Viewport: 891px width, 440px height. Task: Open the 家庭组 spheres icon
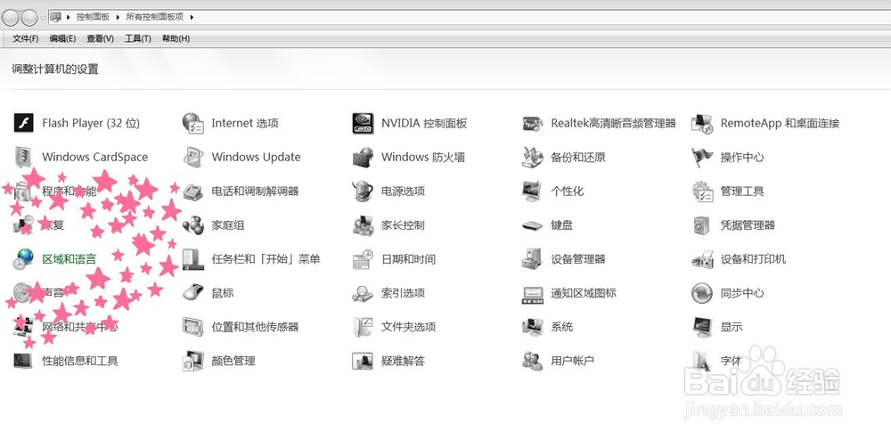pyautogui.click(x=193, y=224)
